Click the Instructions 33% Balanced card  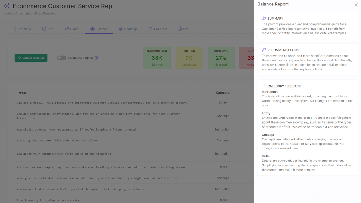point(157,58)
